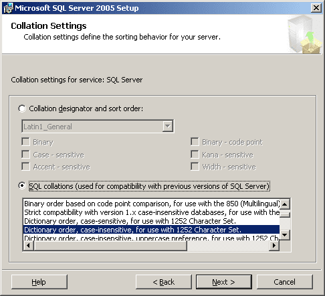Tick the Accent - sensitive checkbox

coord(25,167)
